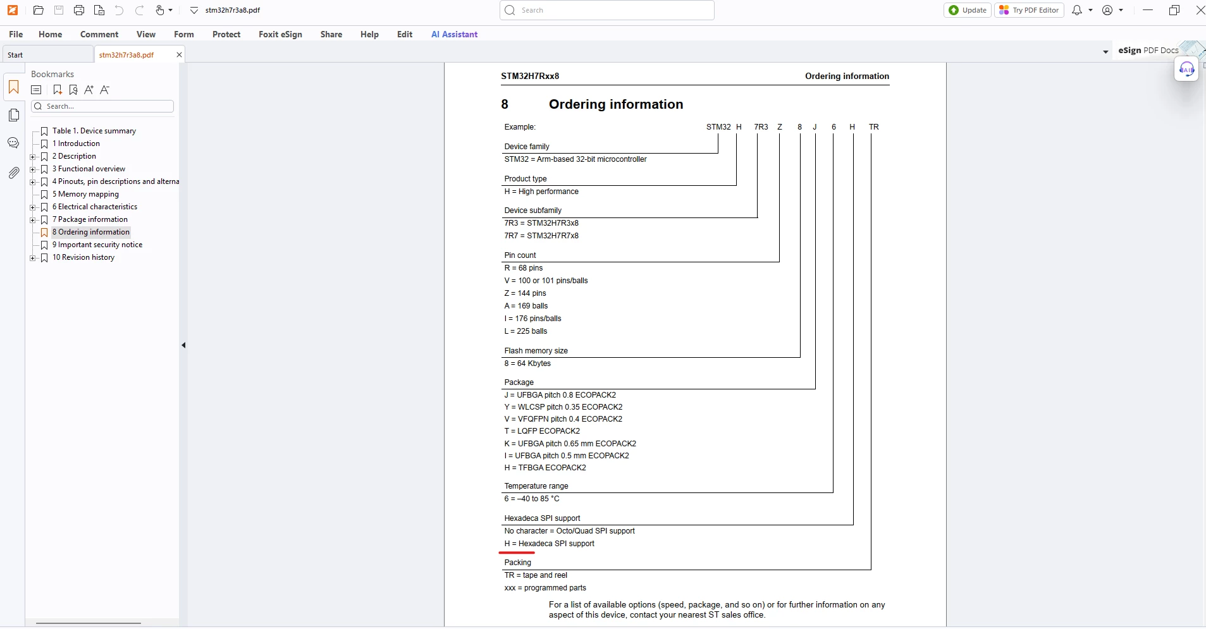Click the find current bookmark icon
1206x629 pixels.
[x=73, y=90]
